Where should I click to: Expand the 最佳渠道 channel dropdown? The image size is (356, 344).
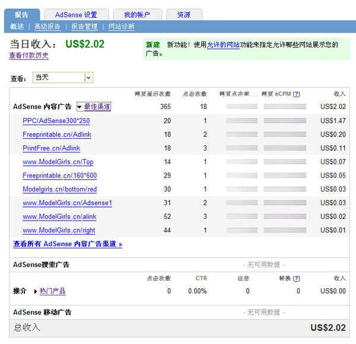(x=94, y=107)
